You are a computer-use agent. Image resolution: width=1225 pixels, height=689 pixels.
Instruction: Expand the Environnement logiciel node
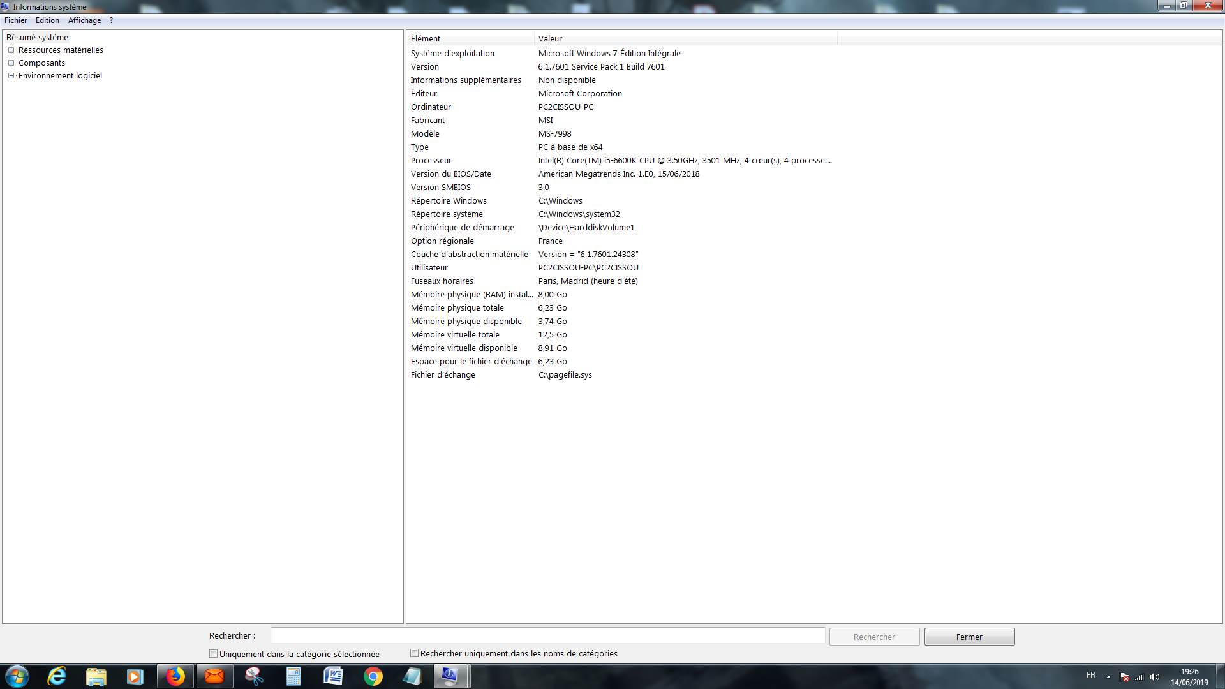coord(11,76)
